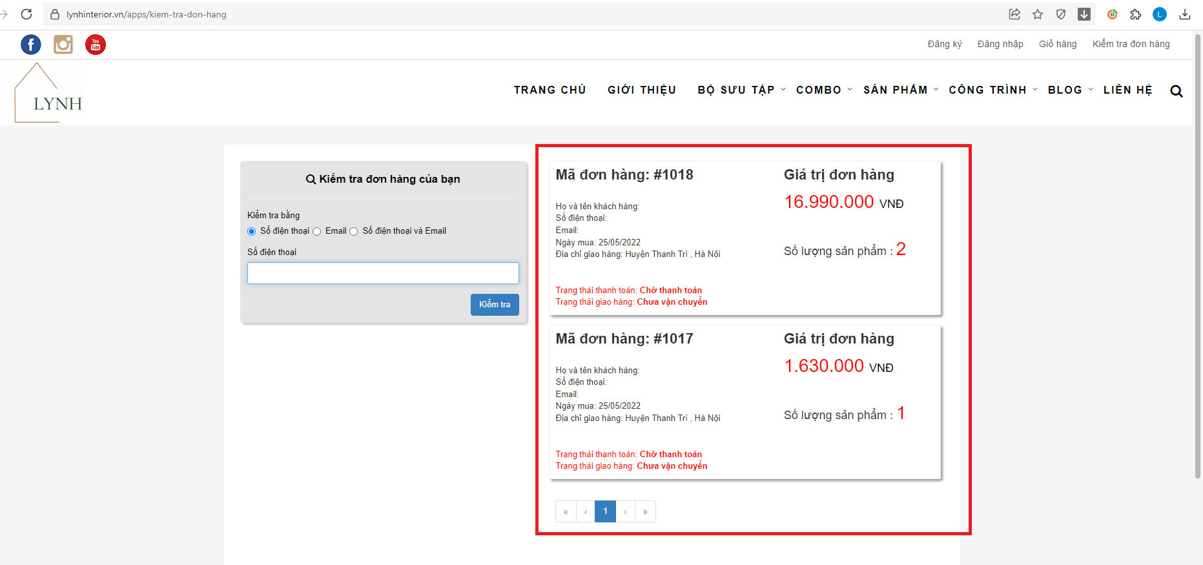Go to next page with › button

(625, 511)
